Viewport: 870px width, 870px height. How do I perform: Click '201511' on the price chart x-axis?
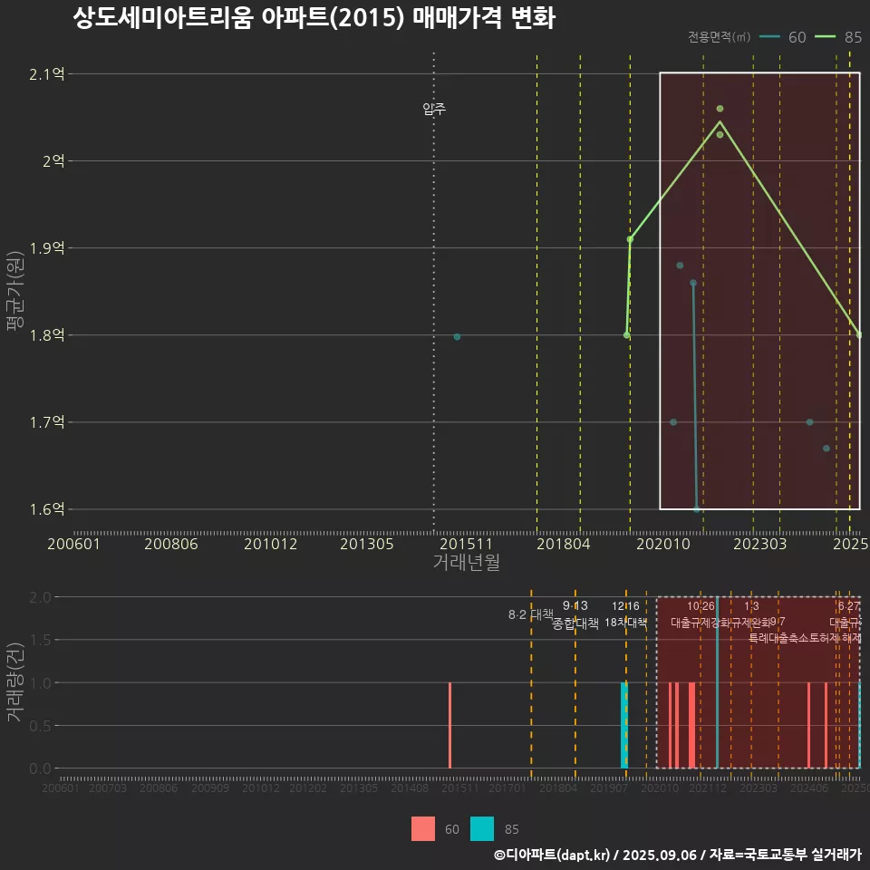[x=466, y=544]
